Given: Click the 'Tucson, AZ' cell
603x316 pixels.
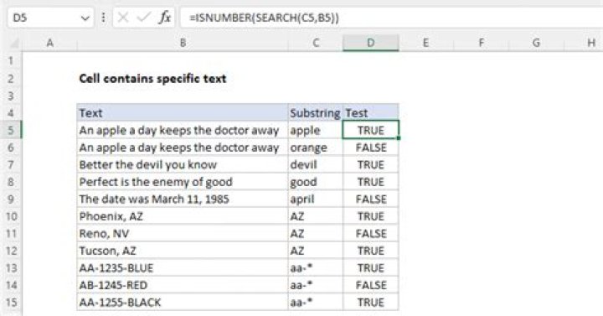Looking at the screenshot, I should pyautogui.click(x=183, y=251).
